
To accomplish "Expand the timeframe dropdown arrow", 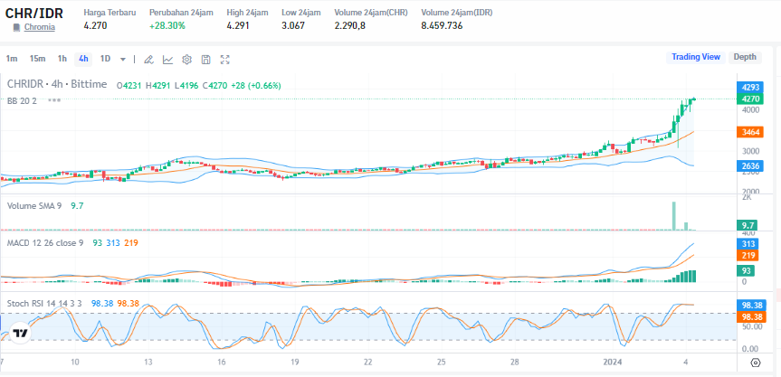I will 122,60.
